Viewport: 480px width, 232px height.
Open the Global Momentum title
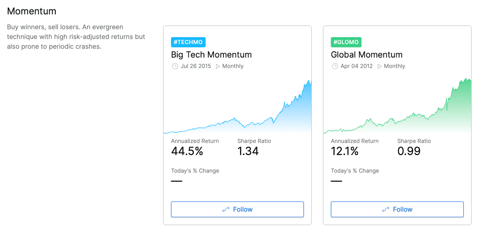pyautogui.click(x=366, y=55)
